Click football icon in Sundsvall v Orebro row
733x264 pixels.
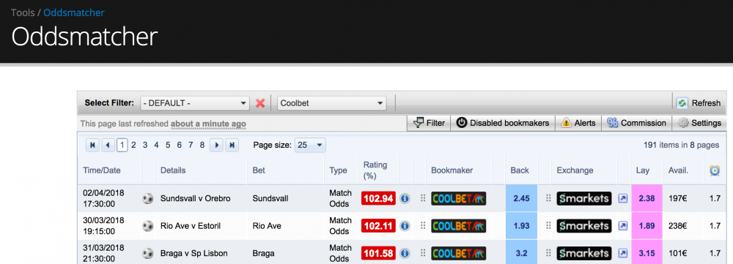pyautogui.click(x=148, y=198)
